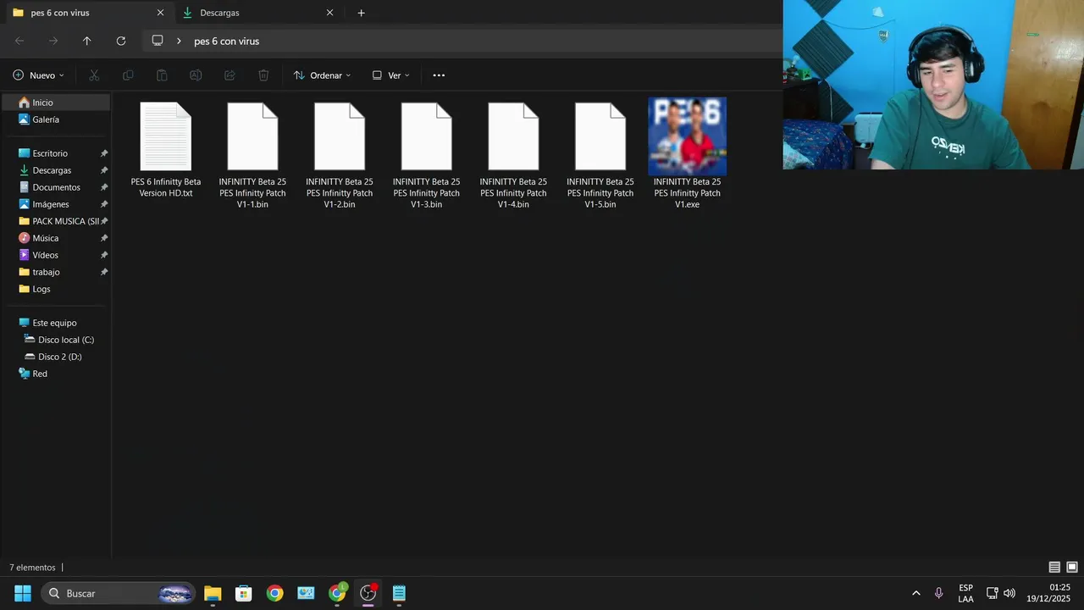1084x610 pixels.
Task: Open the Ordenar sort dropdown
Action: [322, 75]
